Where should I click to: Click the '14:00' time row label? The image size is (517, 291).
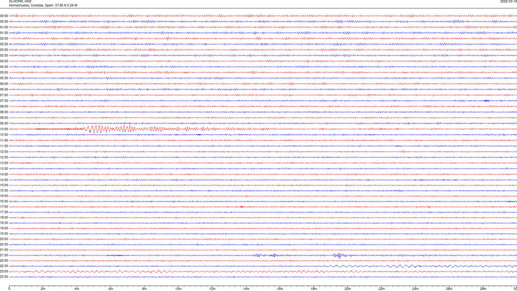click(4, 174)
